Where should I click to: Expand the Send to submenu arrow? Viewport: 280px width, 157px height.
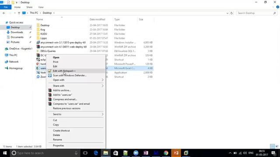tap(102, 114)
